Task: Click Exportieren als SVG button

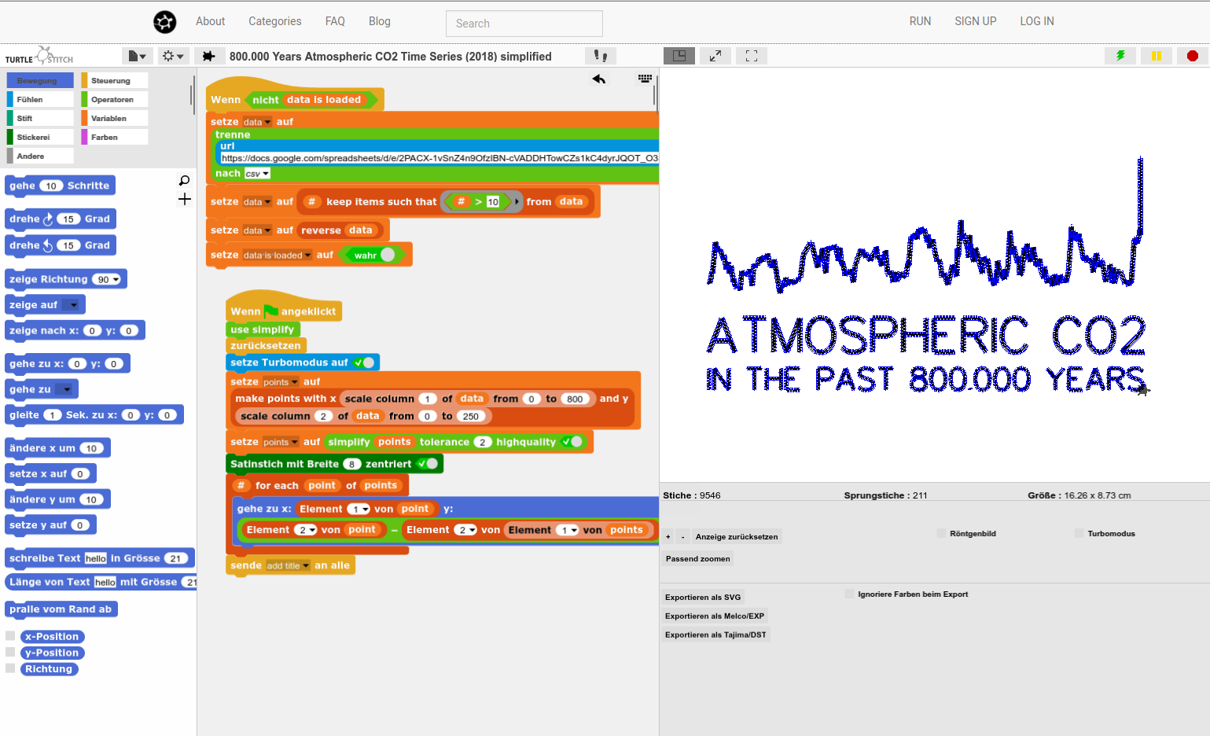Action: 703,597
